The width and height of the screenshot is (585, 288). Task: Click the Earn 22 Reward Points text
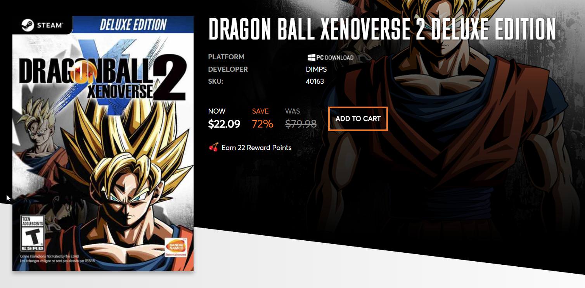[x=256, y=148]
